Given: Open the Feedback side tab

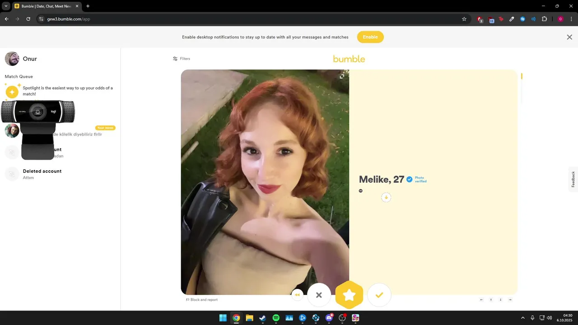Looking at the screenshot, I should click(573, 179).
